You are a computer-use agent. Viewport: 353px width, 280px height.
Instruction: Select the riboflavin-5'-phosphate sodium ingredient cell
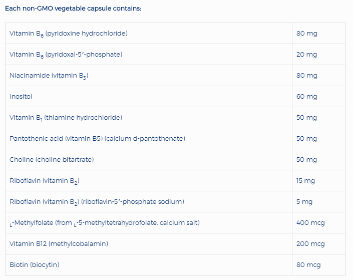(x=97, y=201)
